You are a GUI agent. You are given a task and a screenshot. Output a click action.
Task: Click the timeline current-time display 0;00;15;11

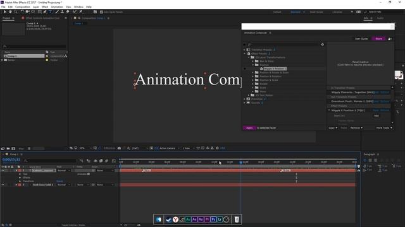click(x=11, y=160)
